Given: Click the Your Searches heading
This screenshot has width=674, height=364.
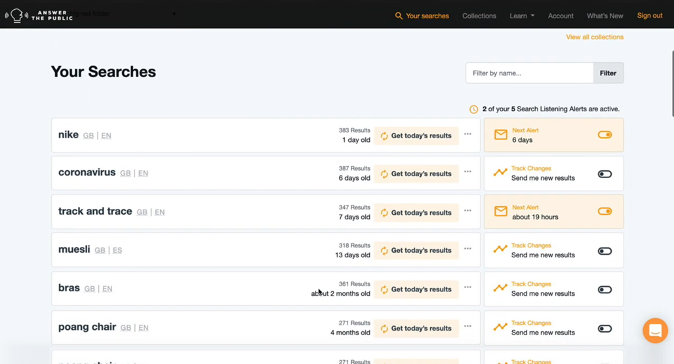Looking at the screenshot, I should click(103, 71).
